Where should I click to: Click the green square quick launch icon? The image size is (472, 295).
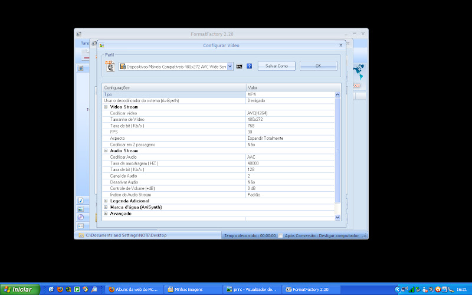pyautogui.click(x=77, y=289)
